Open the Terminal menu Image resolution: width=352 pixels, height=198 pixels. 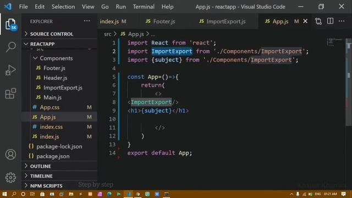tap(144, 7)
